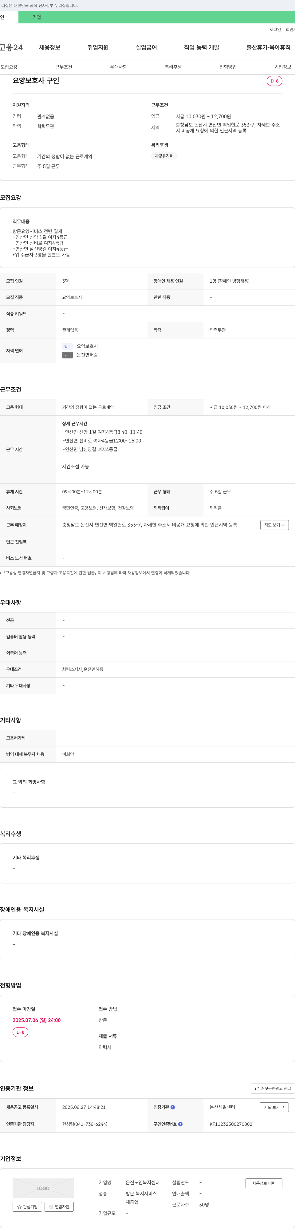295x1228 pixels.
Task: Add company via 관심기업 star button
Action: (27, 1206)
